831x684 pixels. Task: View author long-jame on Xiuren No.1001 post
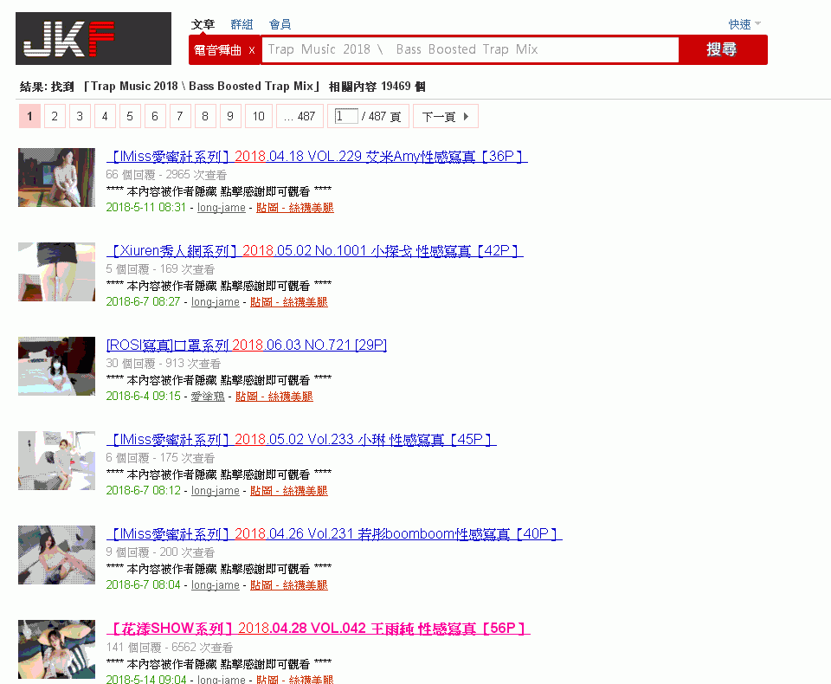[x=216, y=302]
